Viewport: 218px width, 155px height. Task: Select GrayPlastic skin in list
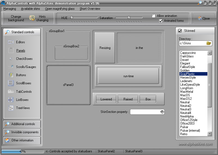pyautogui.click(x=193, y=74)
